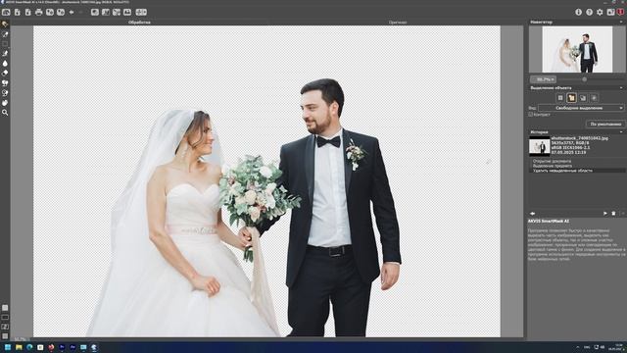The image size is (627, 353).
Task: Click the file name shutterstock jpg in History
Action: pos(580,138)
